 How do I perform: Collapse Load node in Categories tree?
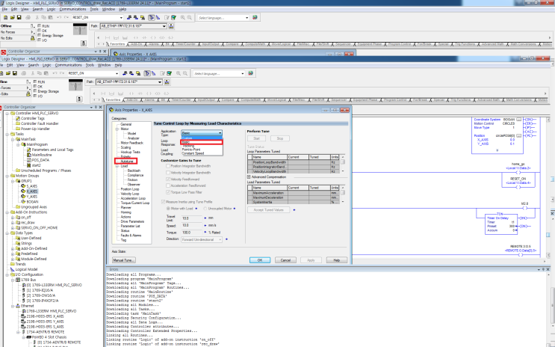click(x=117, y=166)
